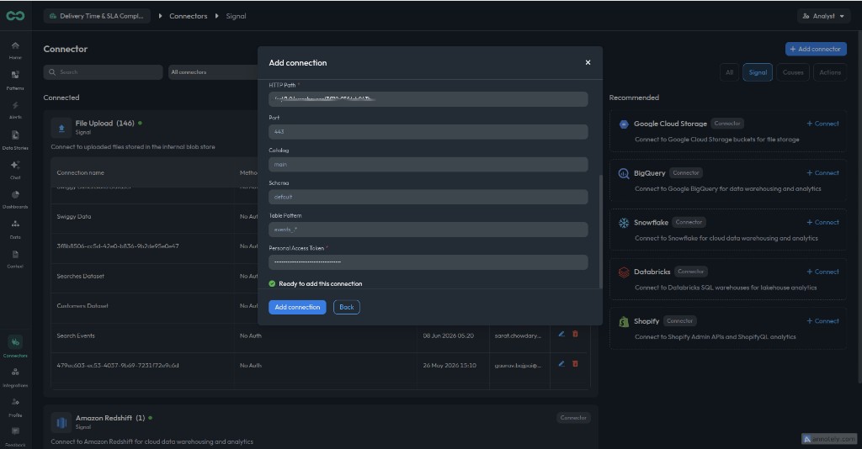Viewport: 862px width, 449px height.
Task: Open Chat in the sidebar
Action: coord(15,165)
